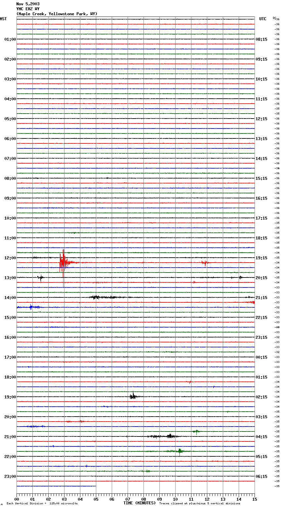Select the 15:00 MST time label
Image resolution: width=281 pixels, height=508 pixels.
click(x=10, y=318)
